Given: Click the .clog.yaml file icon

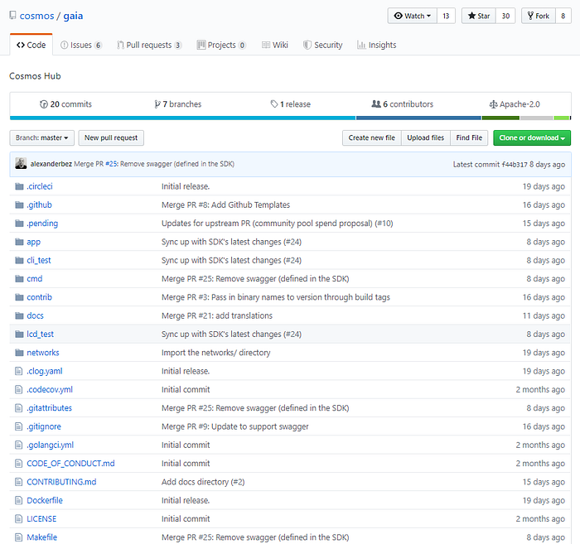Looking at the screenshot, I should (18, 371).
